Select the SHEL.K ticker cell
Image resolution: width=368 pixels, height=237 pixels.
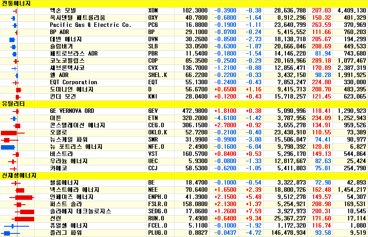click(158, 75)
